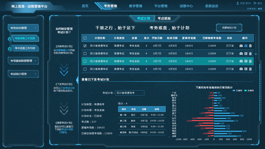Click the 下发考试计划 link in the guide
Image resolution: width=265 pixels, height=149 pixels.
(x=67, y=88)
